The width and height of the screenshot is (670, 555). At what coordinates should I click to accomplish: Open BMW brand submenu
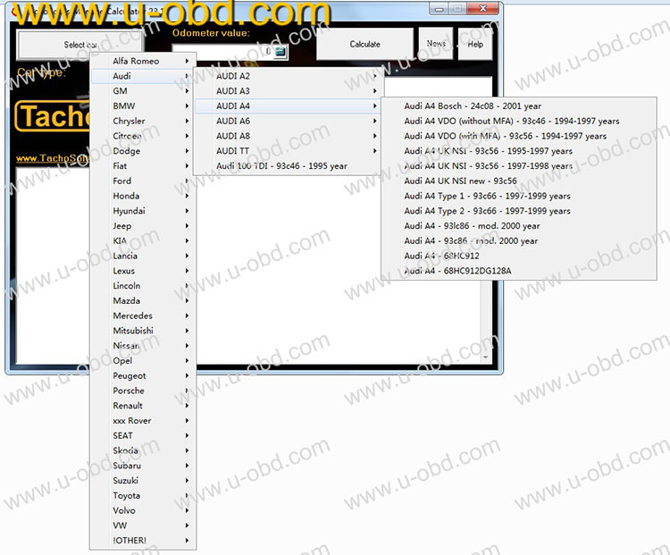pyautogui.click(x=143, y=106)
